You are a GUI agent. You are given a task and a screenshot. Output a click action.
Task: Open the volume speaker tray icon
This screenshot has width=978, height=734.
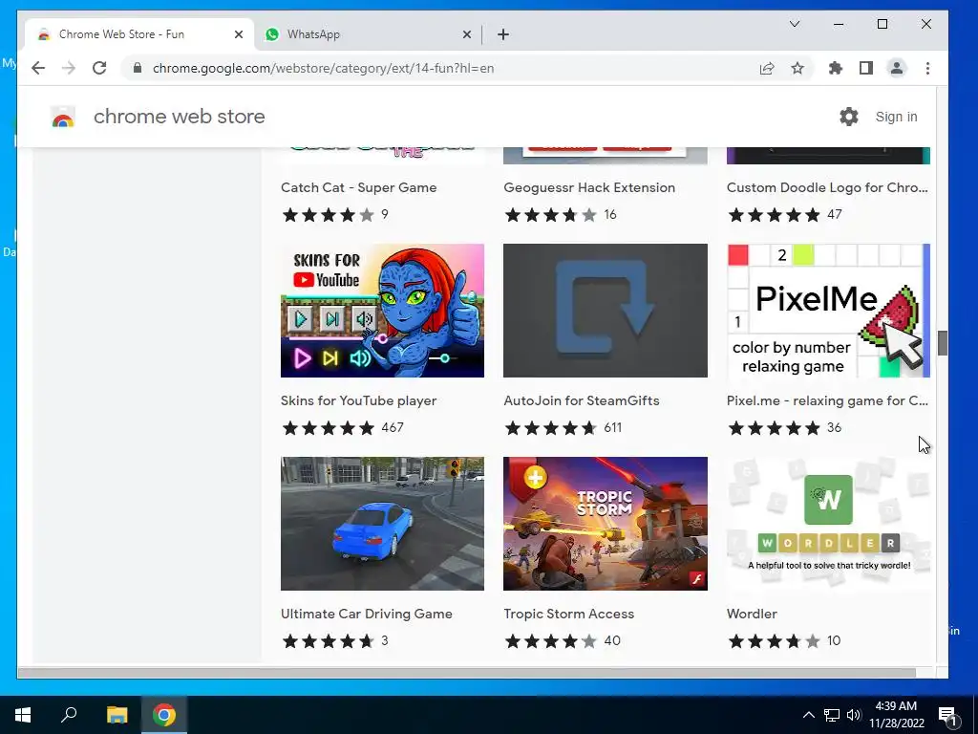[x=854, y=715]
